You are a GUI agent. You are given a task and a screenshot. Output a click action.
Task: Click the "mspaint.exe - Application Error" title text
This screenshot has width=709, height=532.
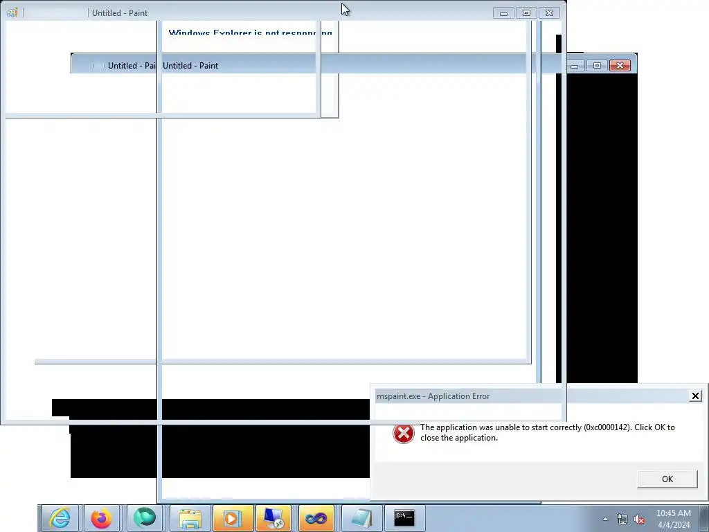[433, 396]
